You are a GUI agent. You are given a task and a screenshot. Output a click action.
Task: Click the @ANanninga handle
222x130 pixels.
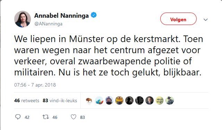pos(48,24)
